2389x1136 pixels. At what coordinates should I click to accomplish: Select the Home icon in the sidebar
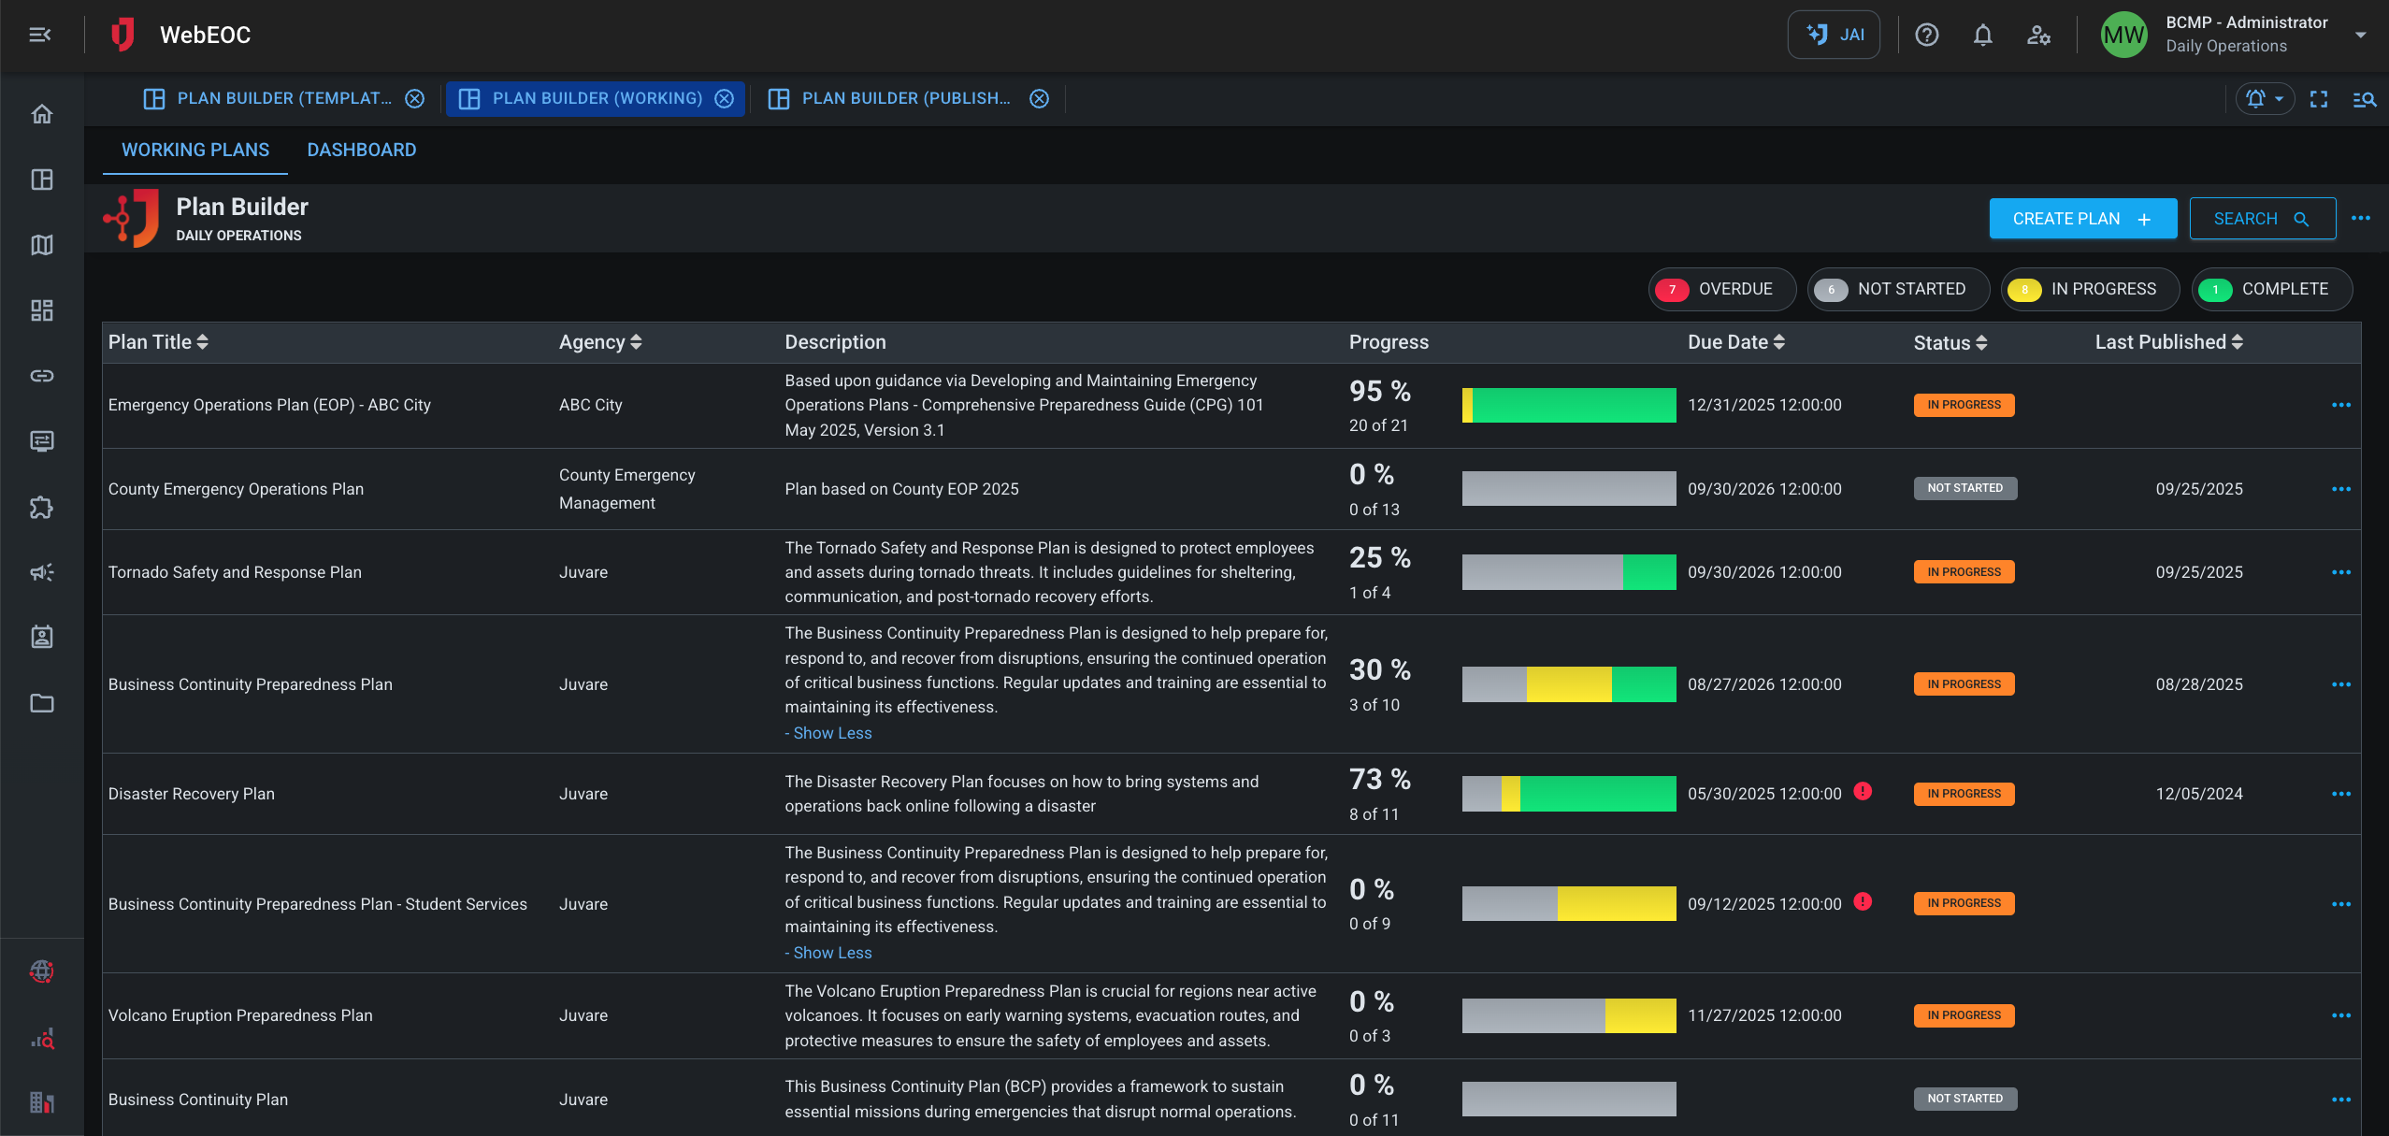[42, 112]
